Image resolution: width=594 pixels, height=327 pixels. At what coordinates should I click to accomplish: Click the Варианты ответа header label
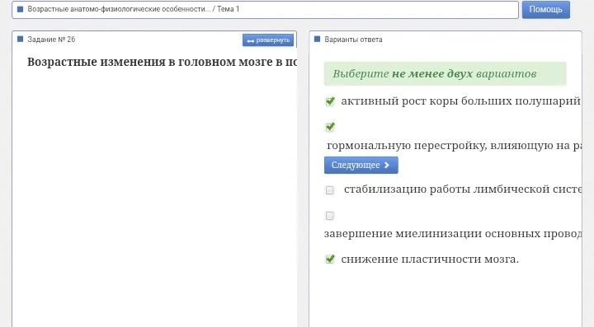coord(353,40)
